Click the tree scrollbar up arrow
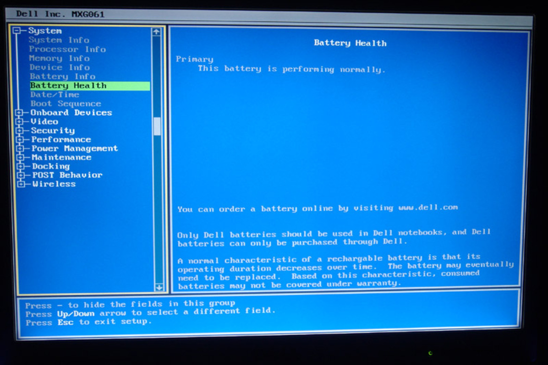Viewport: 548px width, 365px height. click(x=156, y=32)
